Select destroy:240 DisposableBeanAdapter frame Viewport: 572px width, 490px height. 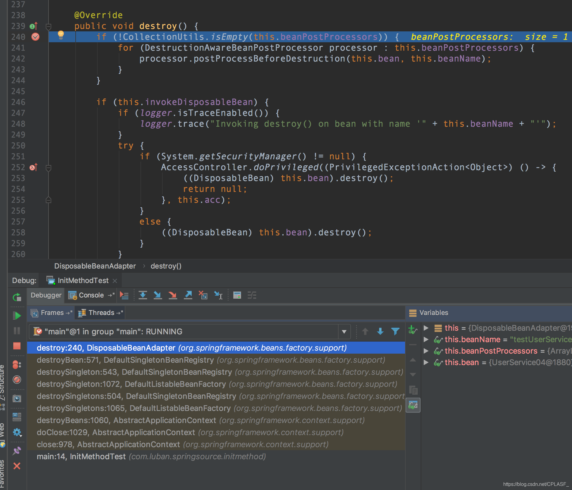pos(216,348)
